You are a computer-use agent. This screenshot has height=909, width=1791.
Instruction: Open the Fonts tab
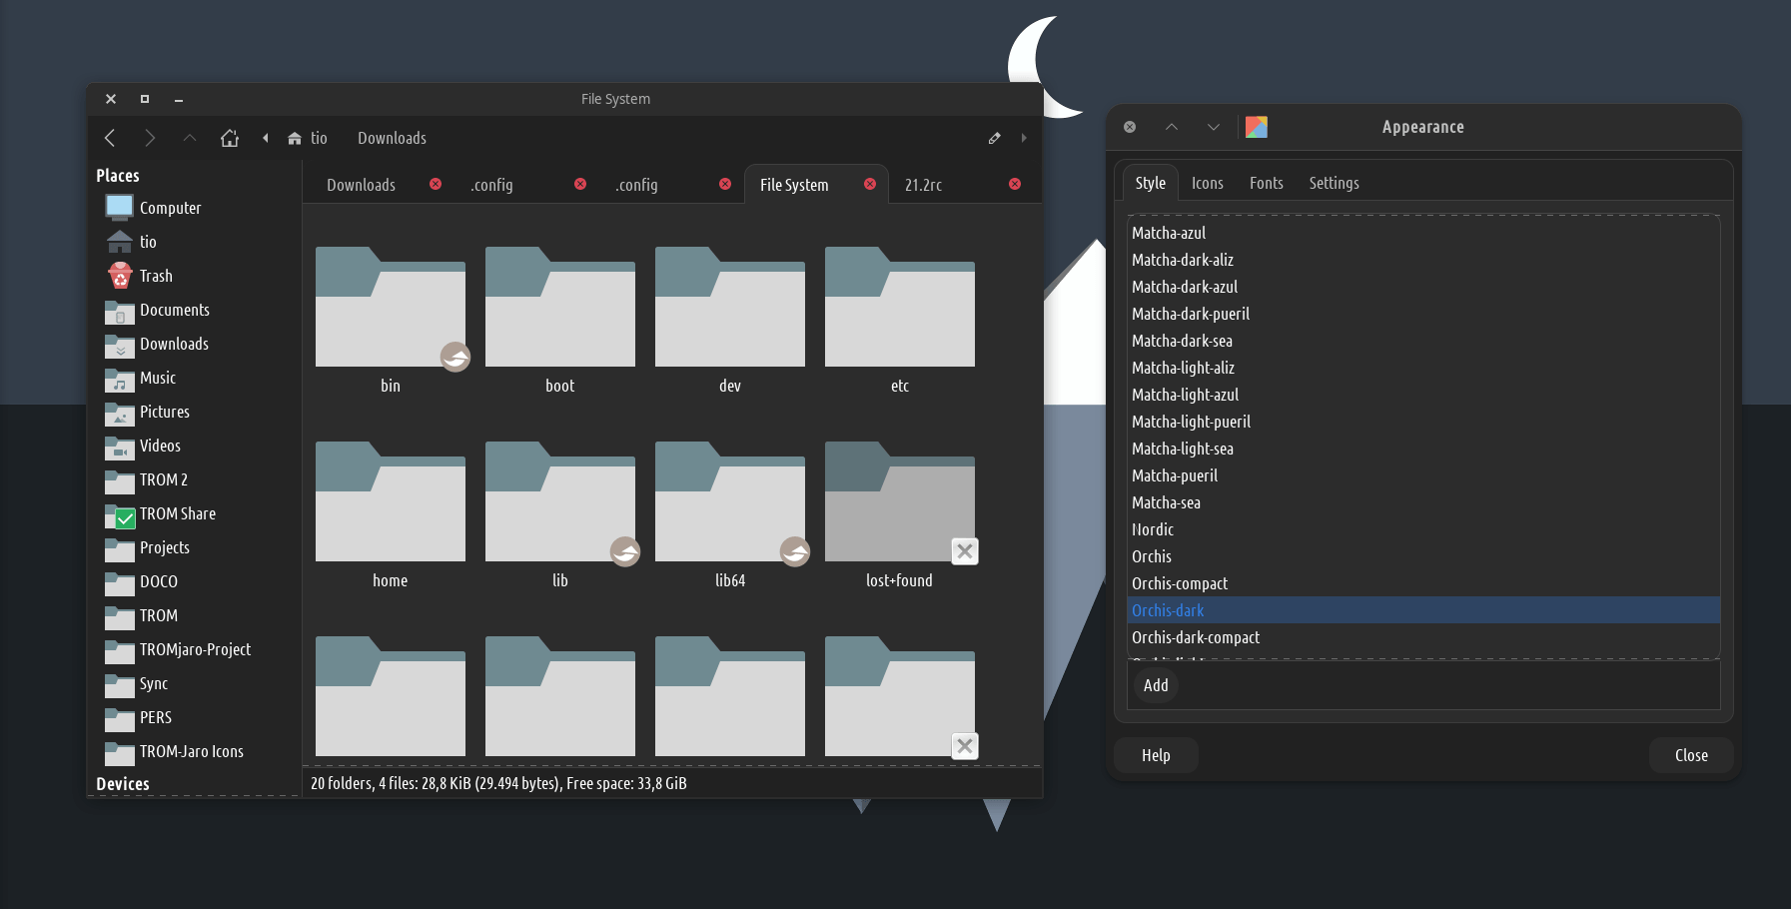(x=1266, y=183)
